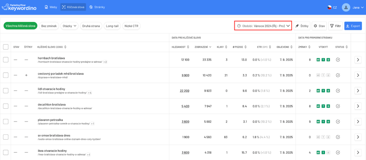Select the Long-tail filter chip
This screenshot has height=160, width=366.
tap(112, 26)
